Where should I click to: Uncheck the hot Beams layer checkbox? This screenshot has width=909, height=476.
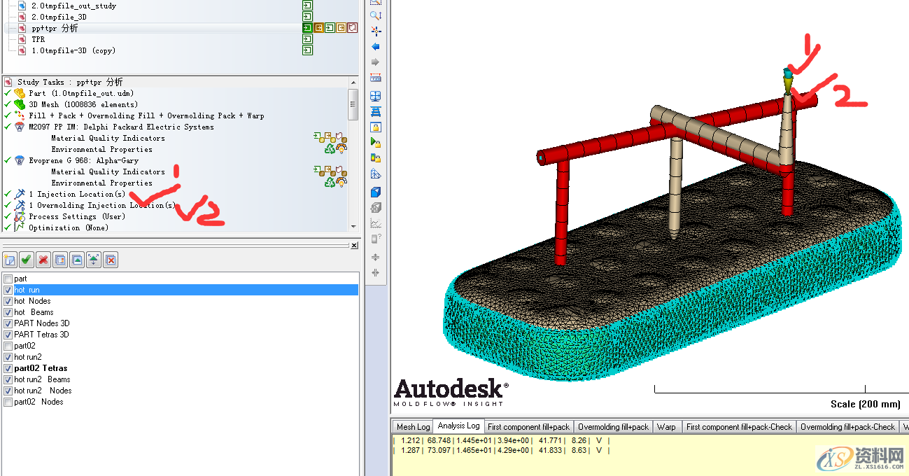pos(8,312)
